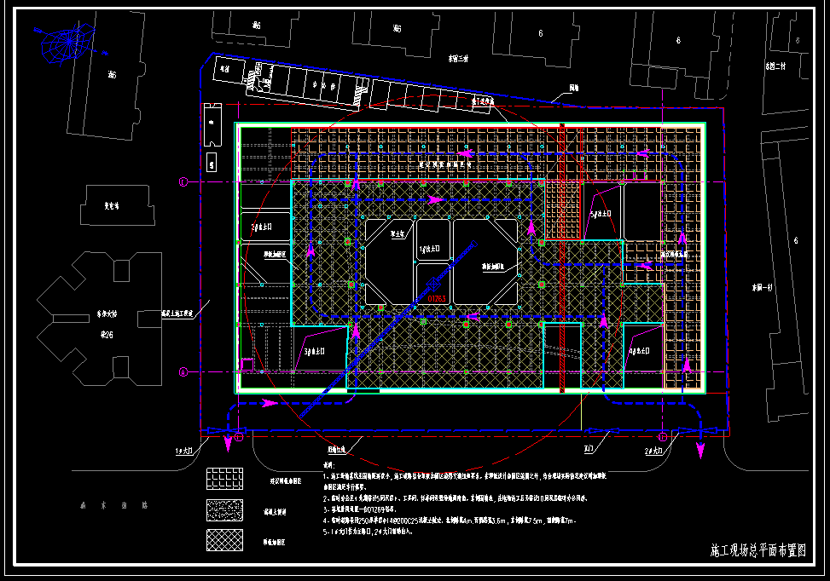This screenshot has height=581, width=830.
Task: Click the axis bubble marked C
Action: coord(182,181)
